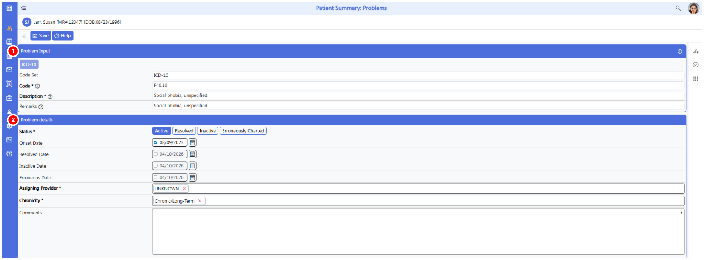Show help for the Code field
Viewport: 704px width, 260px height.
click(x=37, y=86)
